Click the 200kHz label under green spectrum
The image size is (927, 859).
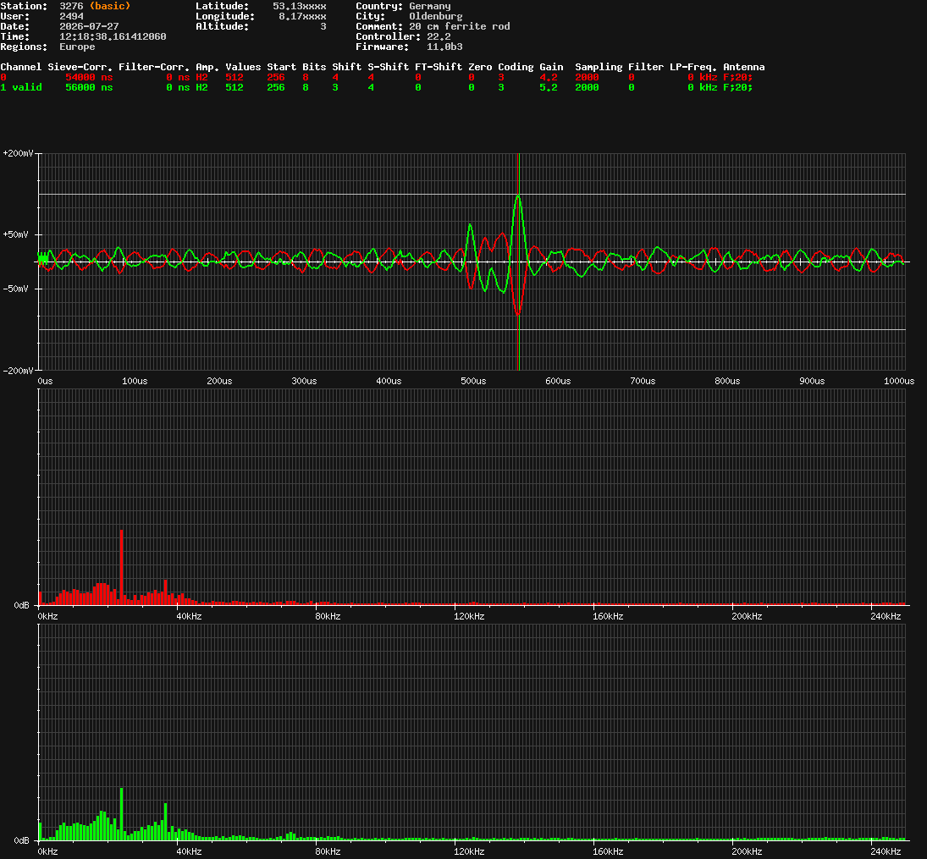(x=747, y=851)
